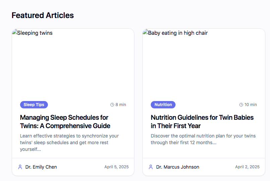Click the clock icon beside 8 min
This screenshot has width=270, height=181.
tap(112, 105)
